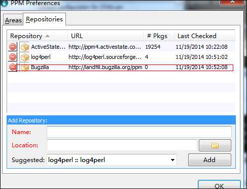Remove the ActiveState repository with red icon
This screenshot has height=189, width=247.
click(13, 47)
